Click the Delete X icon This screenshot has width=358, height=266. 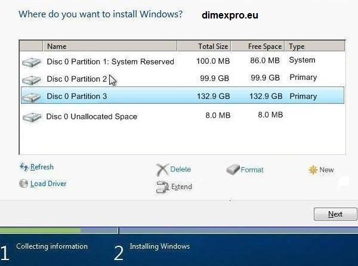162,170
